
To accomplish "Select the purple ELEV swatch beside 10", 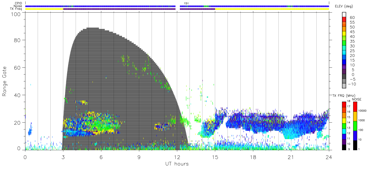I will click(x=344, y=67).
